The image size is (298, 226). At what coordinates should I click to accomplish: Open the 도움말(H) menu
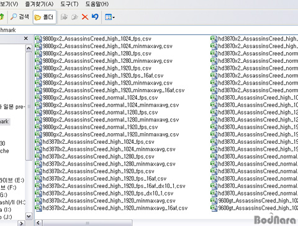(97, 4)
